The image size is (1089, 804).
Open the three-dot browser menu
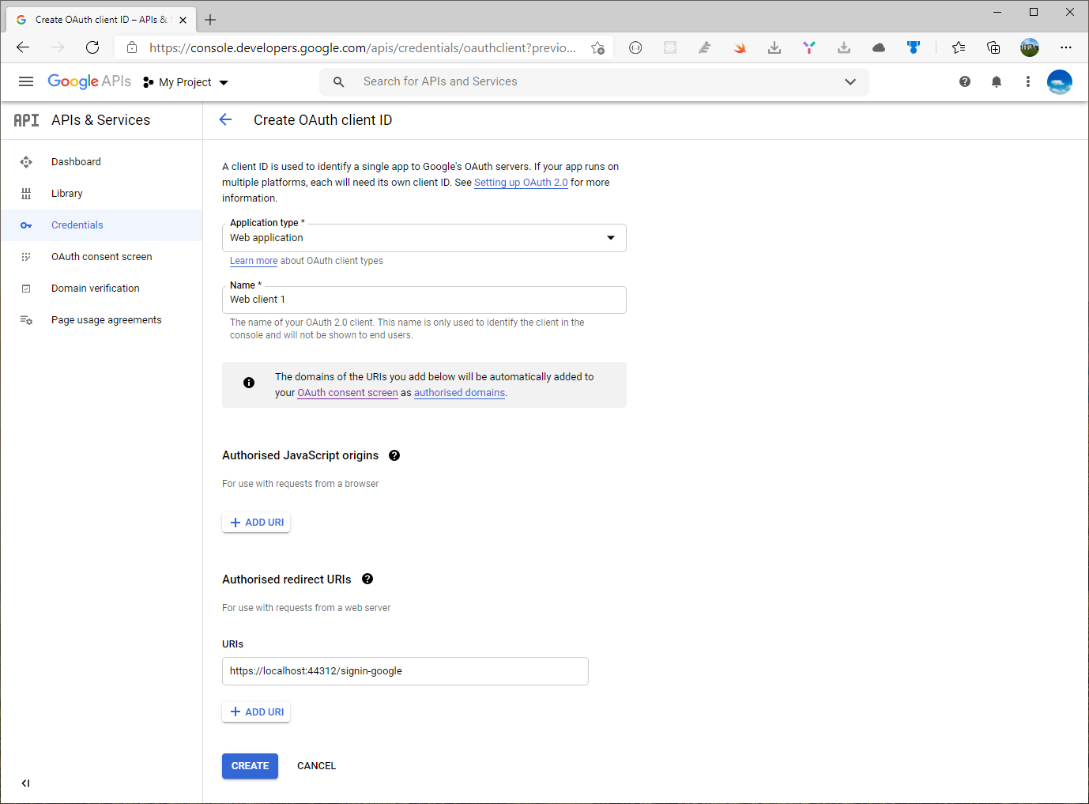coord(1066,47)
